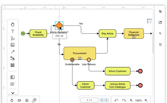
Task: Choose the insert image tool
Action: 12,45
